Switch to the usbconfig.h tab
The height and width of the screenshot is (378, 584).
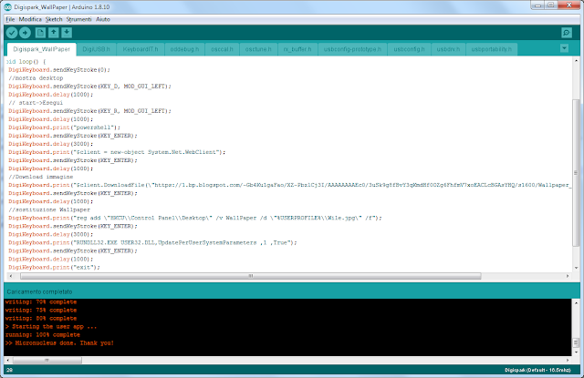(409, 49)
